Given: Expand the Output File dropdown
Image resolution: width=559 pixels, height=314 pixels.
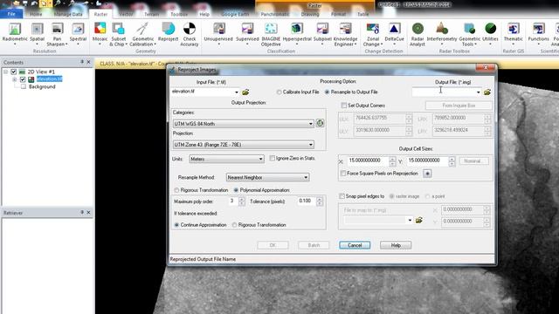Looking at the screenshot, I should 478,92.
